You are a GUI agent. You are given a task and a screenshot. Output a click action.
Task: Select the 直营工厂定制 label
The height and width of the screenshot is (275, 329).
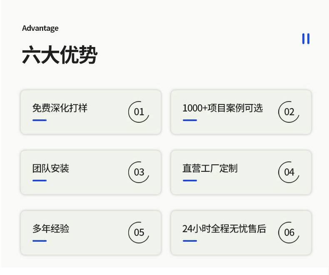tap(210, 168)
